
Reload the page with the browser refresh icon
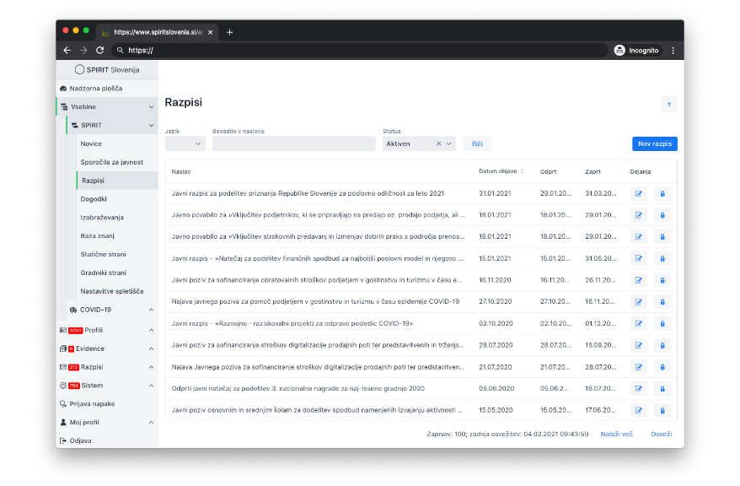(99, 51)
